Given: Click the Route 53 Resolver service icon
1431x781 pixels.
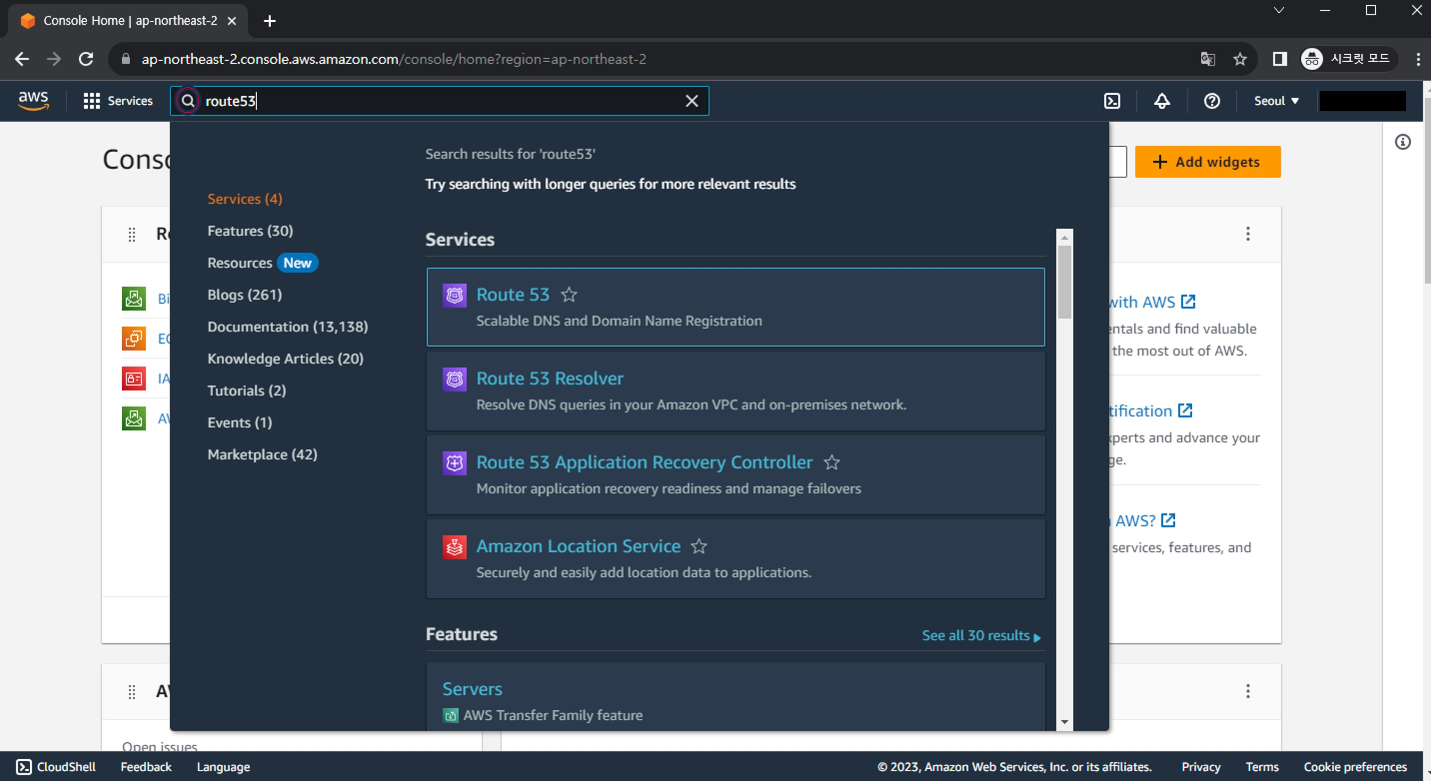Looking at the screenshot, I should (454, 379).
